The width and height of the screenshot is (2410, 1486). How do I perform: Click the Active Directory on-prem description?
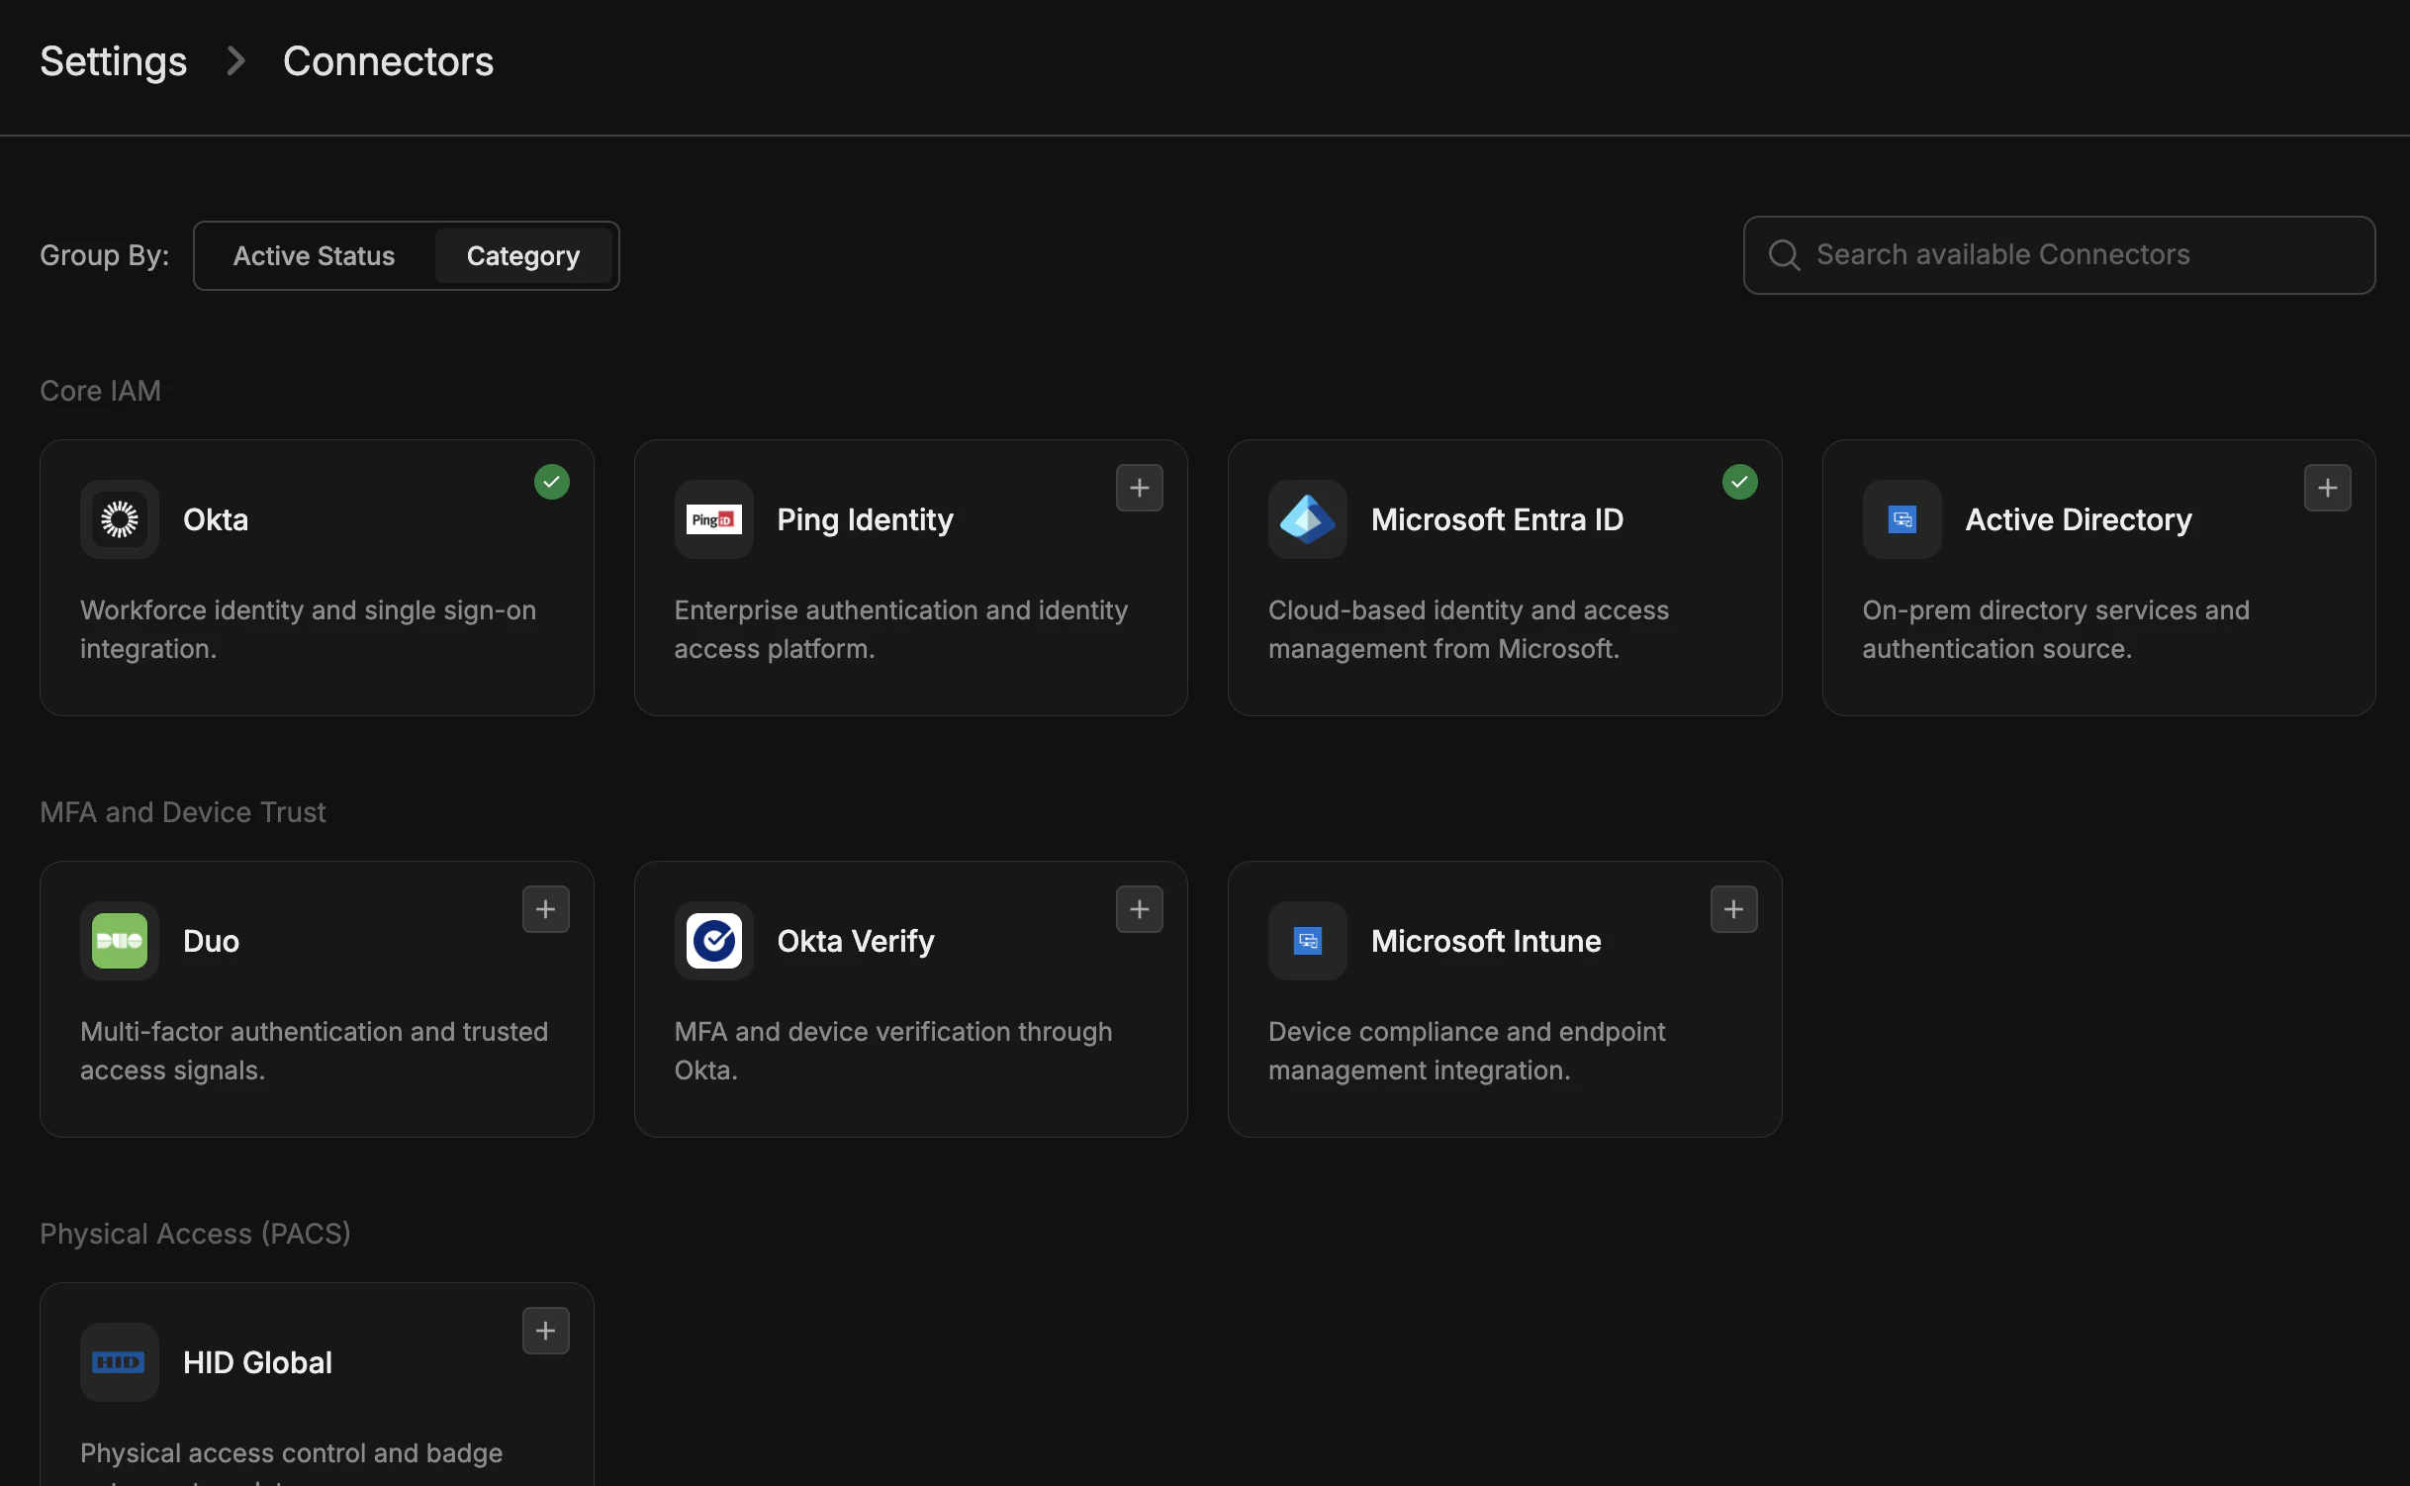[2057, 629]
